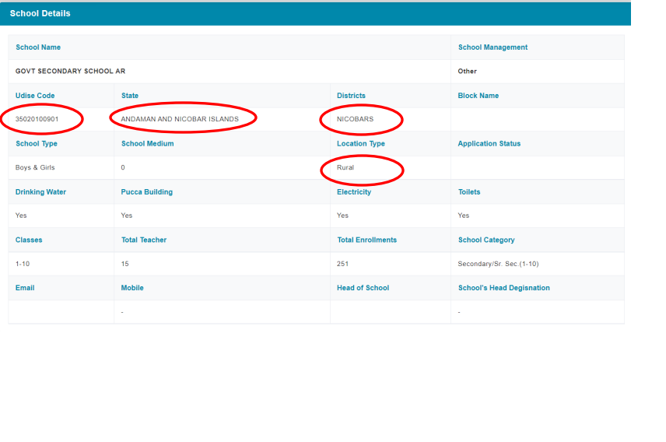Click the School Management value Other

(x=468, y=71)
